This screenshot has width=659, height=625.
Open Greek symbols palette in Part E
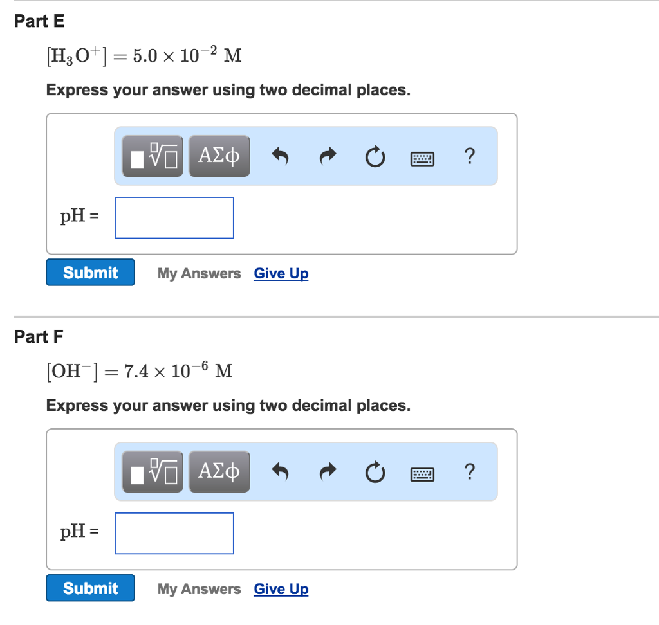point(219,156)
